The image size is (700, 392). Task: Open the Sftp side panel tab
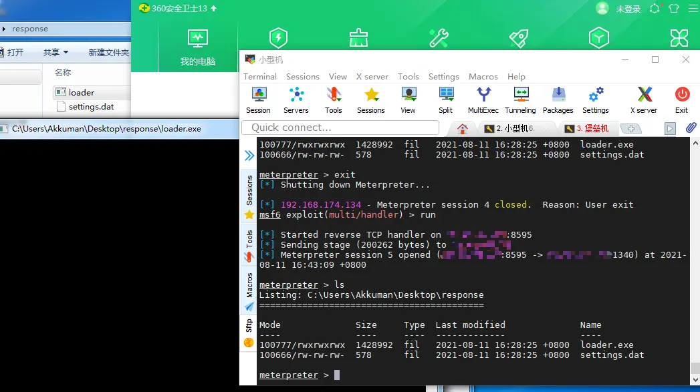coord(249,333)
